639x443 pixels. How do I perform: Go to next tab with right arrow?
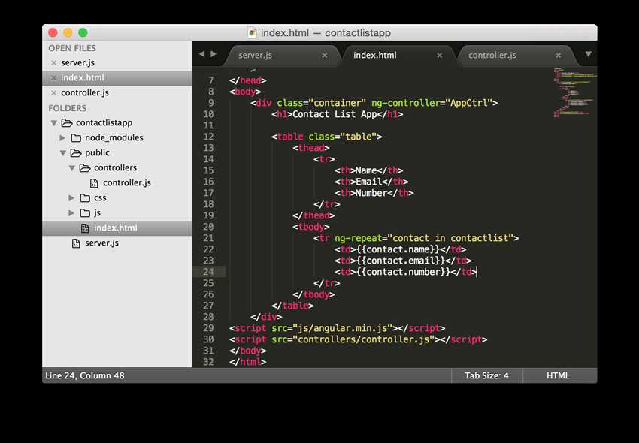coord(214,54)
